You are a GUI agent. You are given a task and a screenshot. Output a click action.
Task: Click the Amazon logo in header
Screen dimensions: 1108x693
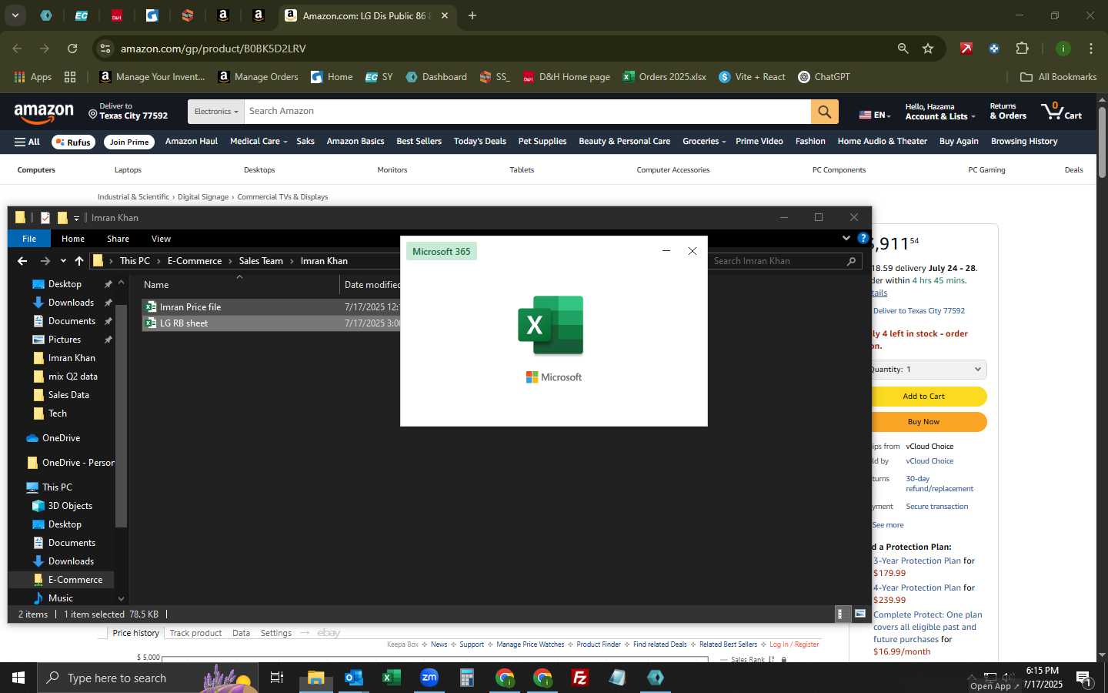click(x=44, y=112)
